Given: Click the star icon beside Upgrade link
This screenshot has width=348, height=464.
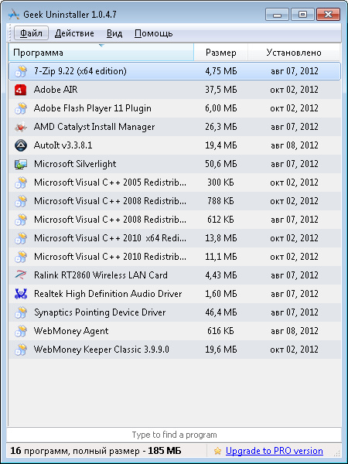Looking at the screenshot, I should (217, 451).
